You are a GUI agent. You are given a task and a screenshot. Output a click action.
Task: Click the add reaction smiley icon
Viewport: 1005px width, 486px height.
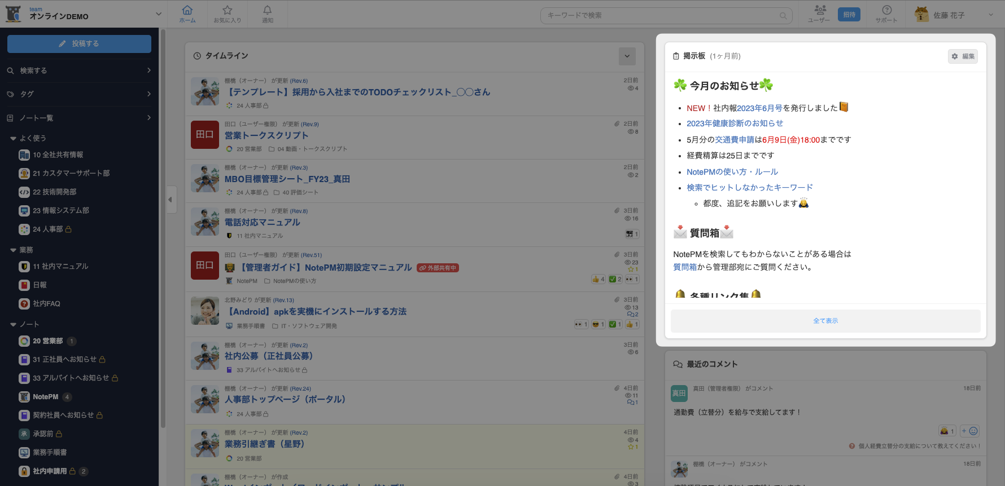970,431
